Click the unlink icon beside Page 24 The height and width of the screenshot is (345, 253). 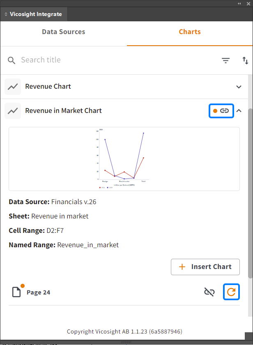tap(209, 292)
